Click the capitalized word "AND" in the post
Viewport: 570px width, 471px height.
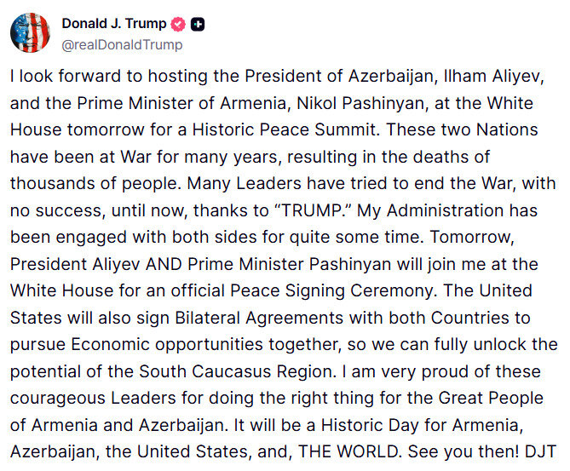(164, 264)
